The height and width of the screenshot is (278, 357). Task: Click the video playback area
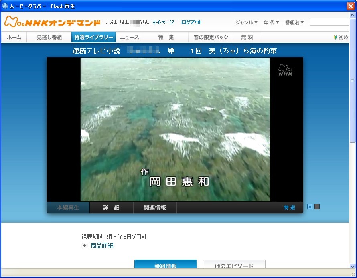[x=175, y=130]
